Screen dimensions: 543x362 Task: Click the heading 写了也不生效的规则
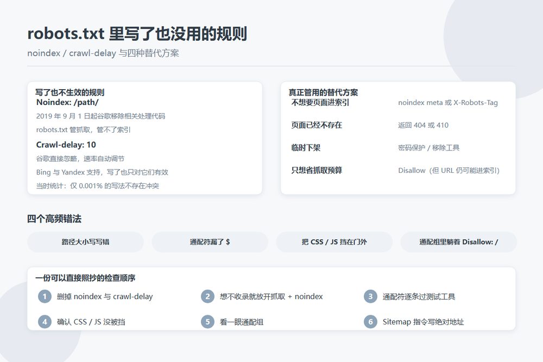click(x=70, y=92)
